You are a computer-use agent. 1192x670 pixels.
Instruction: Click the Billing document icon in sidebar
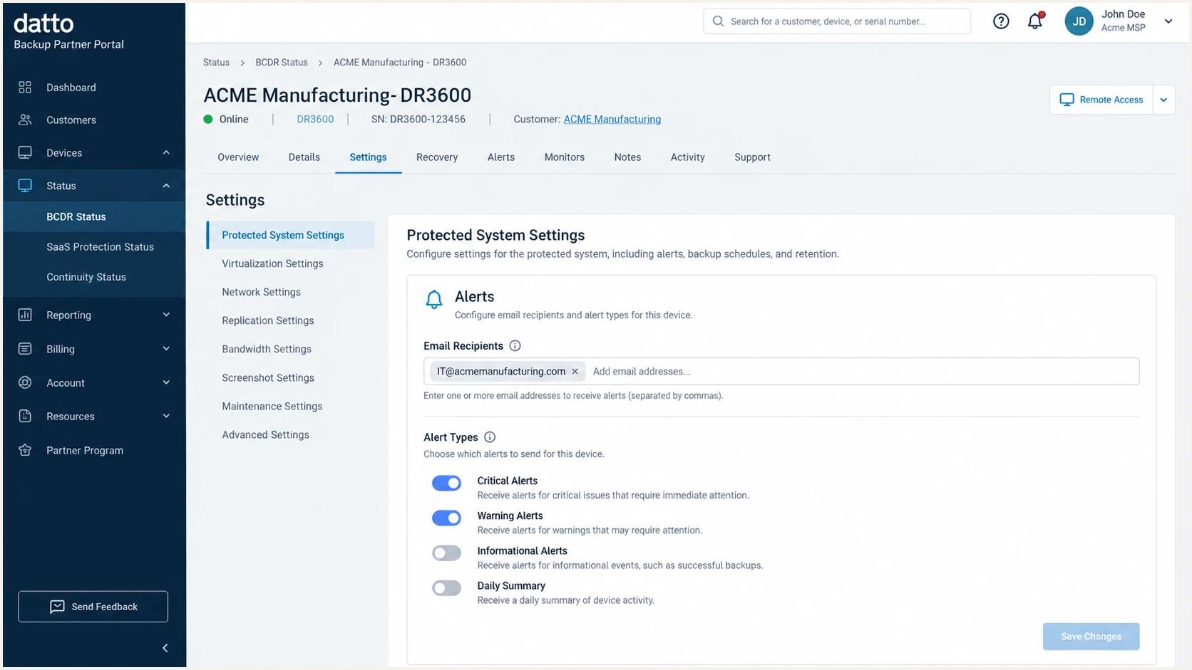click(25, 349)
